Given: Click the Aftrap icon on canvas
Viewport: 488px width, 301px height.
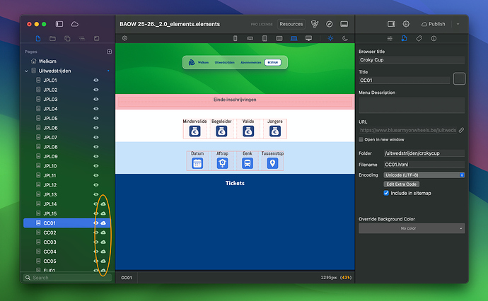Looking at the screenshot, I should [222, 163].
